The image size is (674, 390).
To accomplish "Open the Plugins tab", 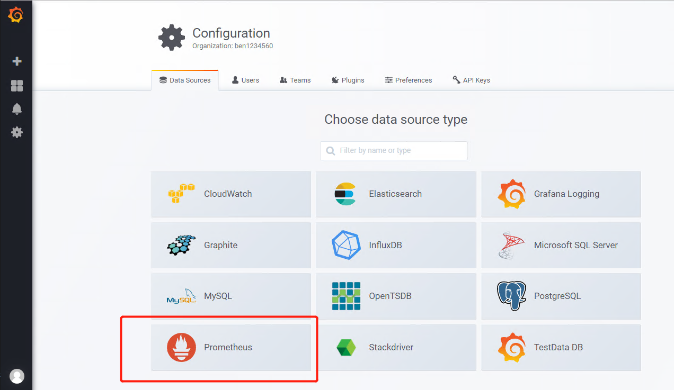I will (x=348, y=80).
